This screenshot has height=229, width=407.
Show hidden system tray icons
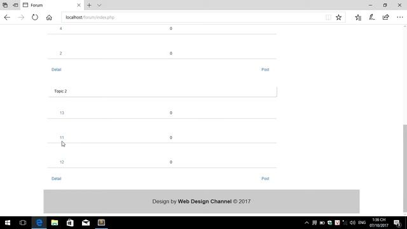(307, 223)
